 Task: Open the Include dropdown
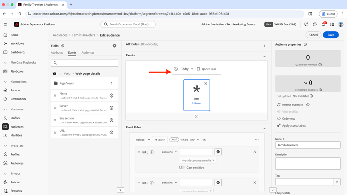pos(143,140)
